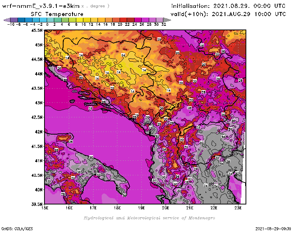
Task: Click 'Hydrological and Meteorological service of Montenegro' caption
Action: click(x=149, y=218)
